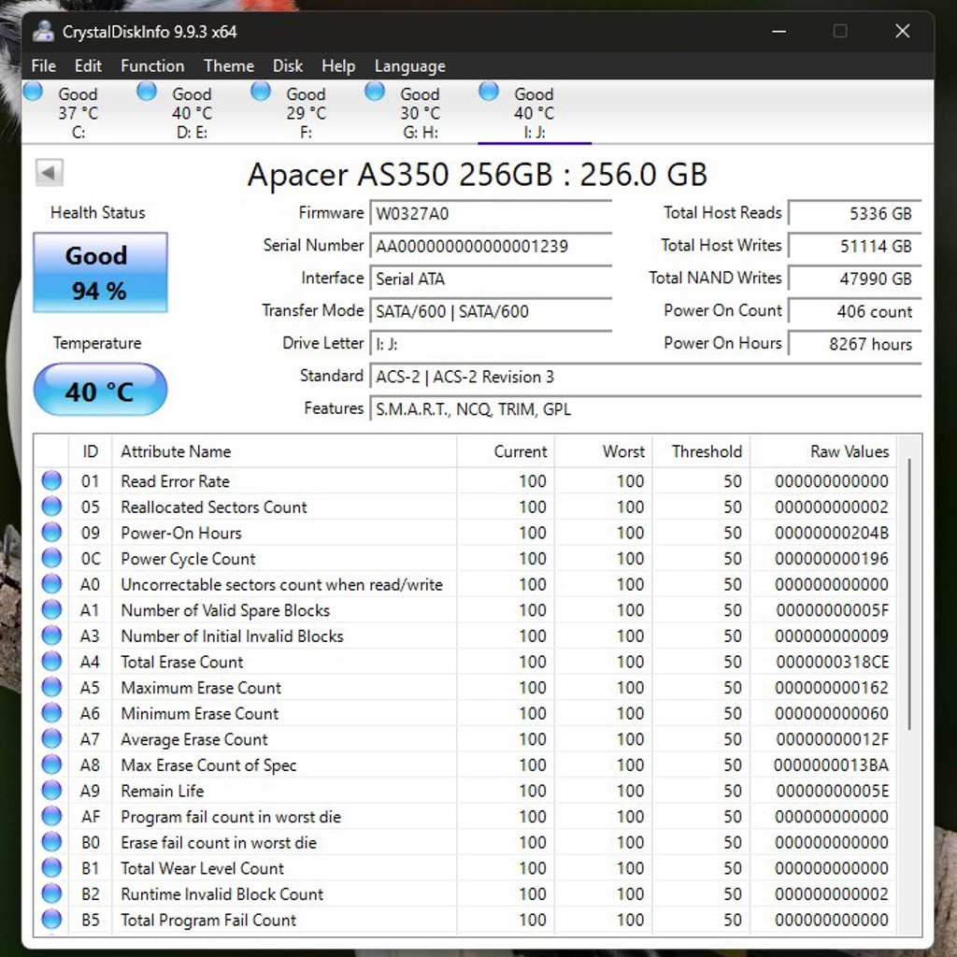Click the Total NAND Writes value 47990 GB

point(854,279)
